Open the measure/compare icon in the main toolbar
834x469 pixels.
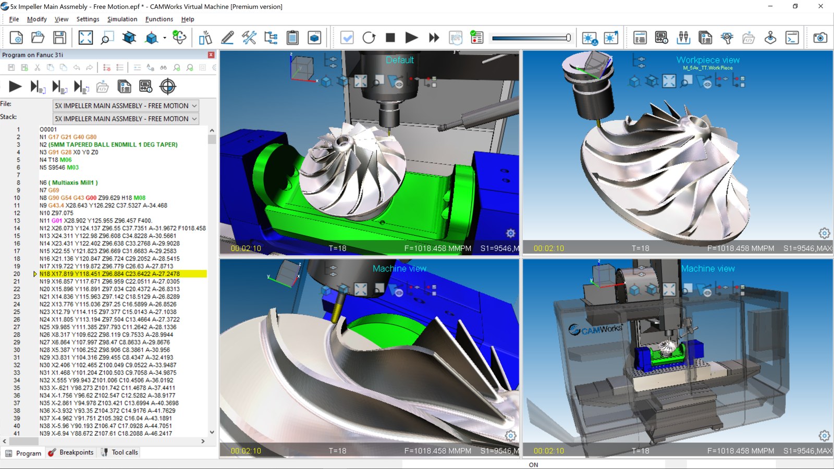[205, 38]
